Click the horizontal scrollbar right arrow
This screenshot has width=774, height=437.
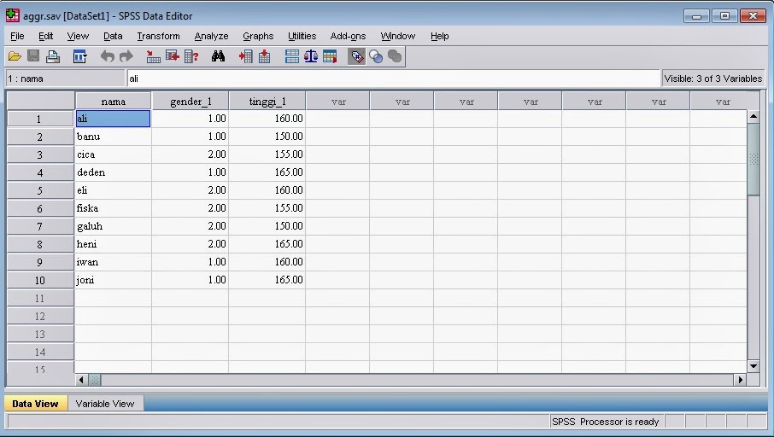click(740, 380)
